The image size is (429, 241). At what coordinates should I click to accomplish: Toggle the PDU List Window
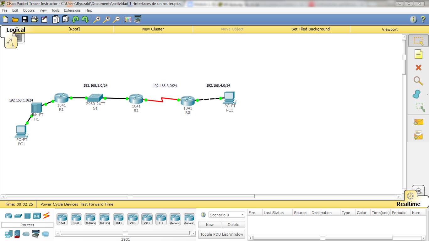(x=221, y=234)
